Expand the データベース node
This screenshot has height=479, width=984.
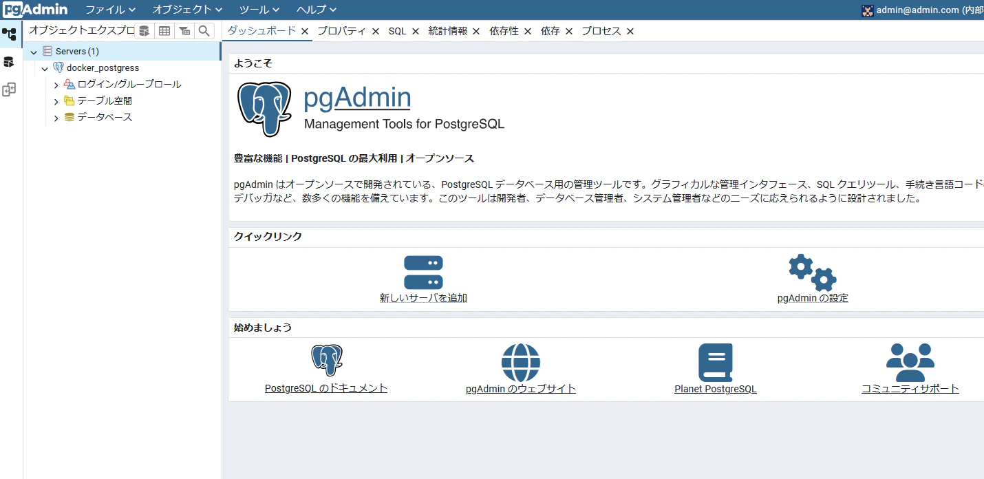click(56, 118)
